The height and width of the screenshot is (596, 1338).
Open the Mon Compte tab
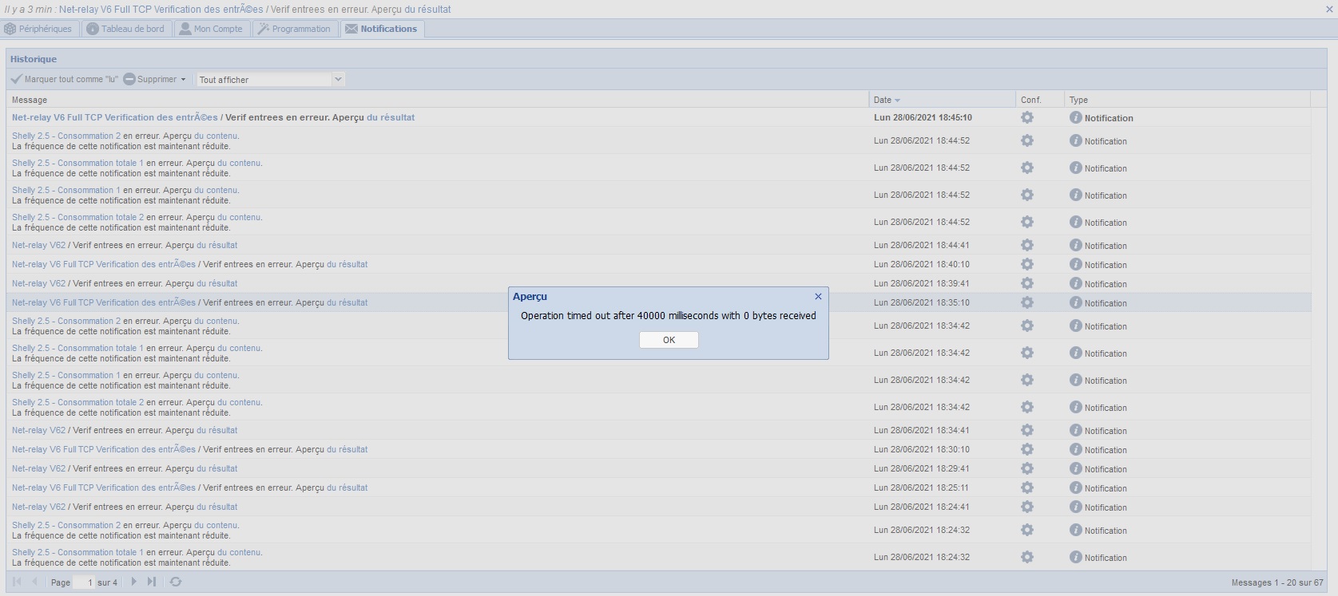coord(211,29)
